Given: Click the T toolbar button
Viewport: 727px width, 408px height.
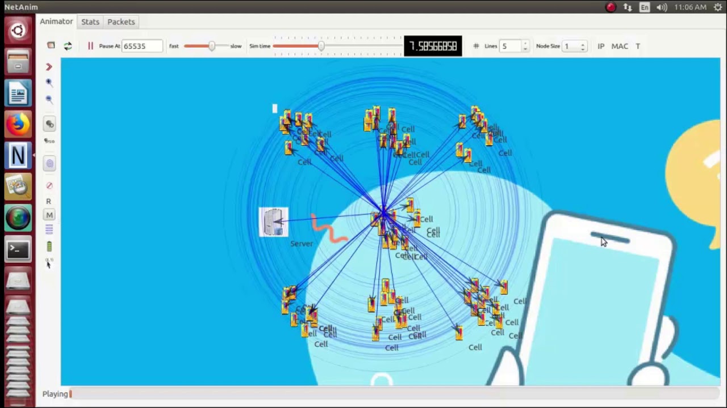Looking at the screenshot, I should point(638,46).
